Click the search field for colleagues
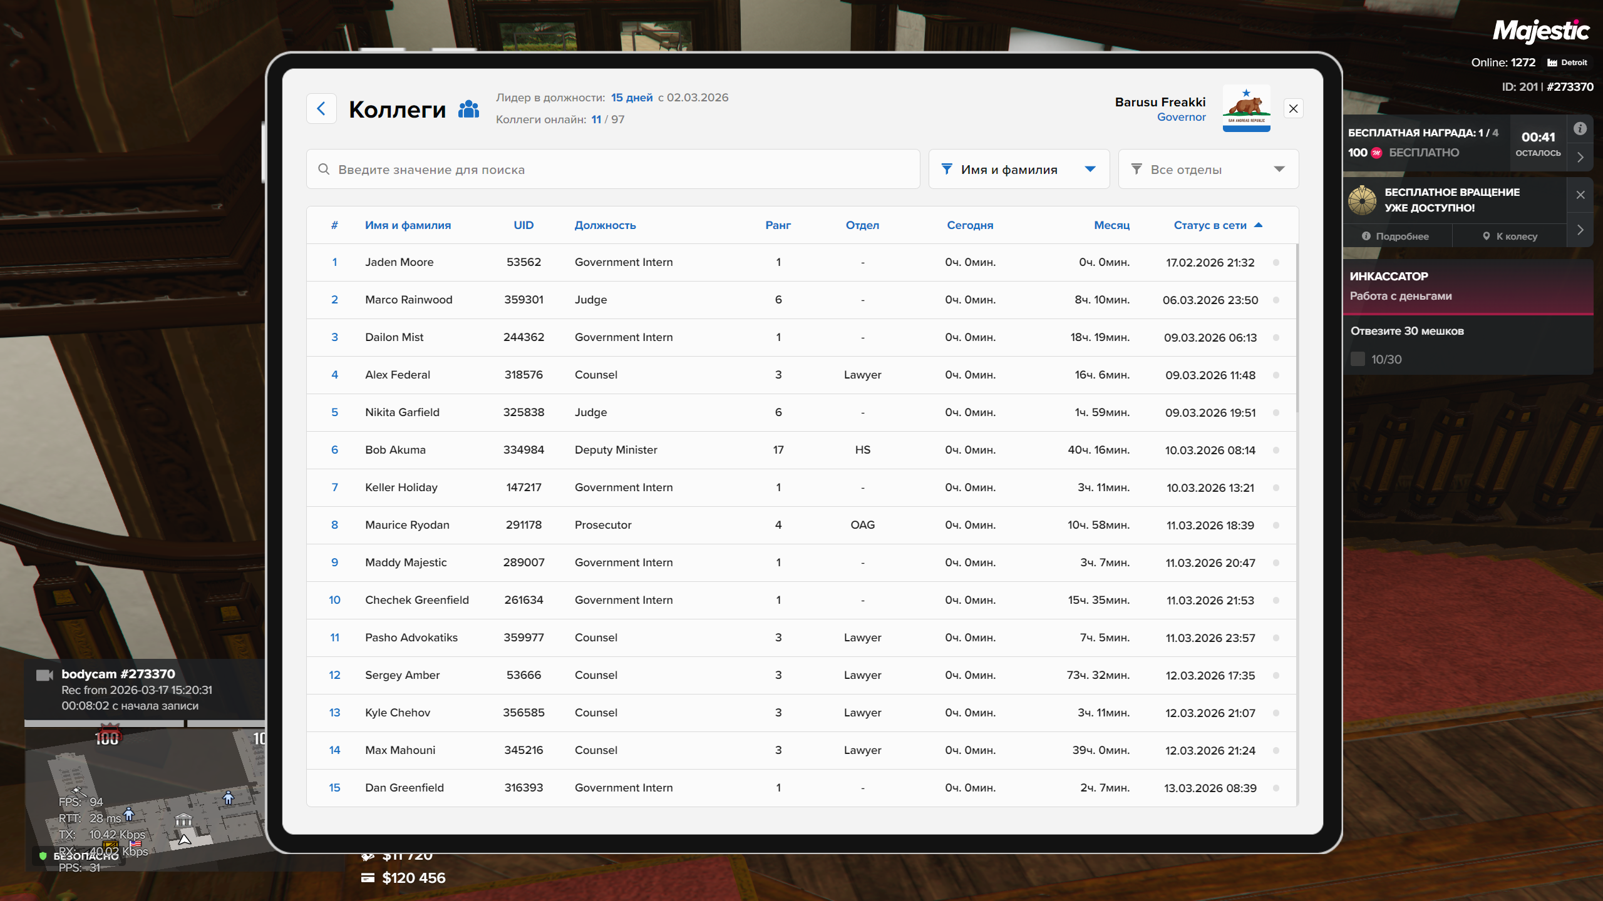Viewport: 1603px width, 901px height. tap(612, 170)
